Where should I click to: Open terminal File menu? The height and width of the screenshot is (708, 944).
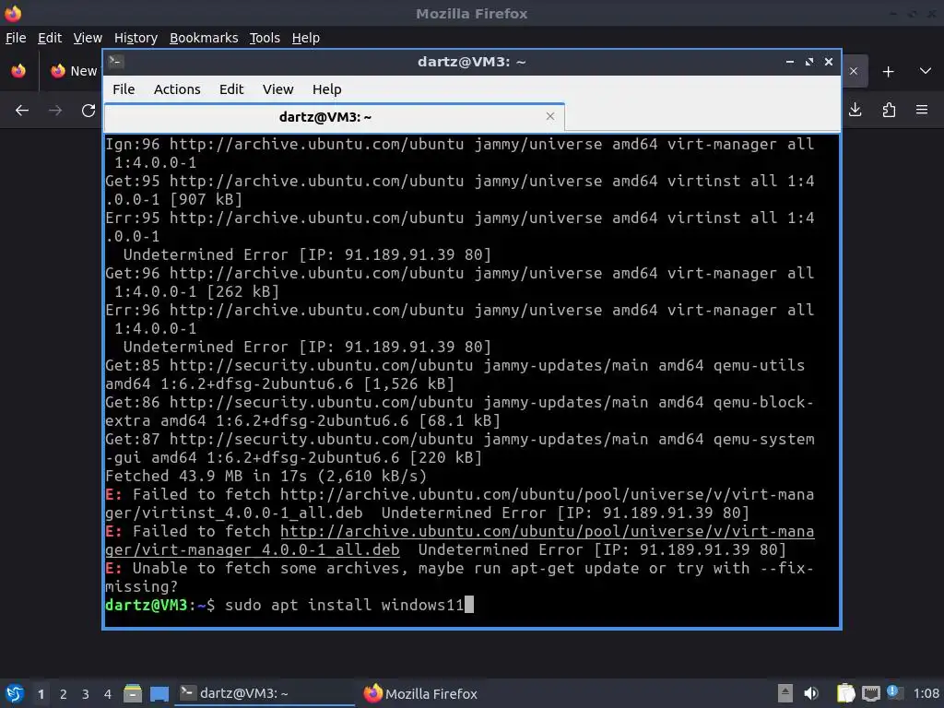click(124, 89)
